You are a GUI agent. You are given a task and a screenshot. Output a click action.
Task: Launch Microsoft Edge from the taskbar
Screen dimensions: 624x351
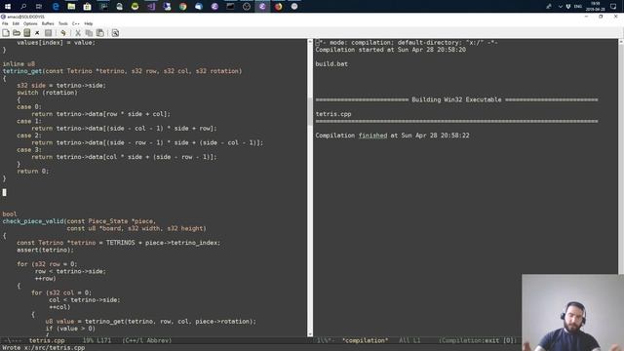56,7
